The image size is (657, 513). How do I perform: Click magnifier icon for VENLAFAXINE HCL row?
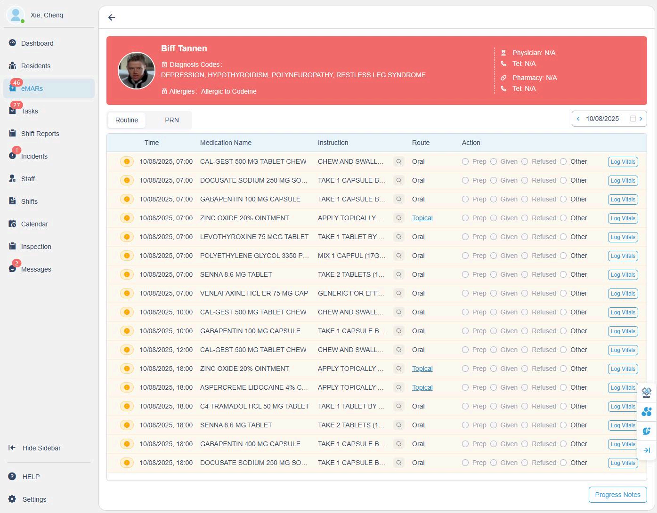(x=399, y=293)
